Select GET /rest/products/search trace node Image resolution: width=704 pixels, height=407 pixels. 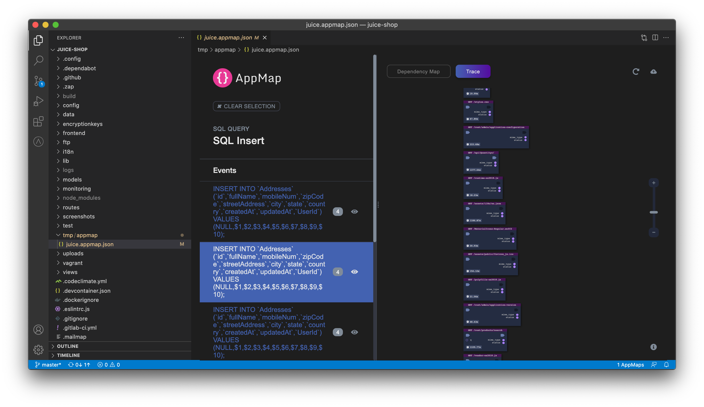tap(485, 340)
